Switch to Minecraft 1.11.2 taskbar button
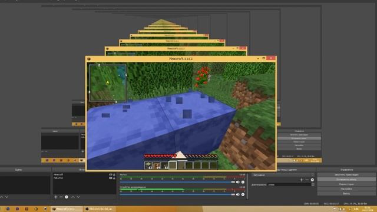The width and height of the screenshot is (377, 212). [x=67, y=209]
